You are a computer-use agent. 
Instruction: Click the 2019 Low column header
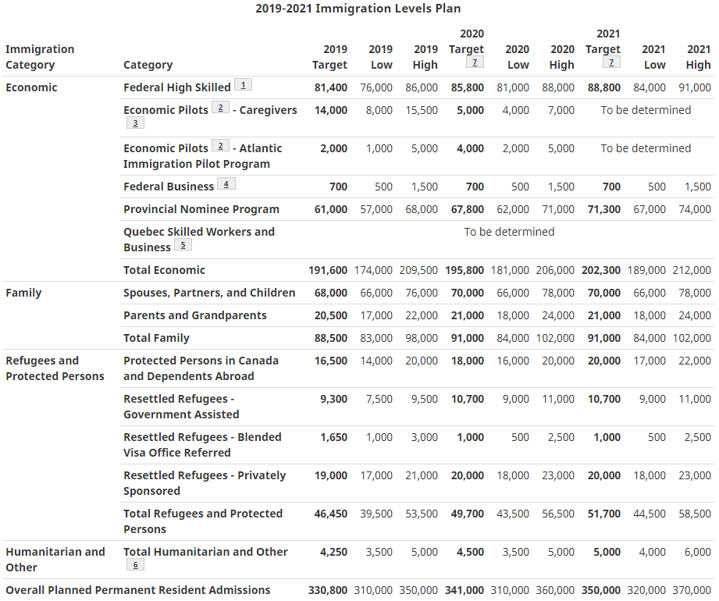(381, 57)
